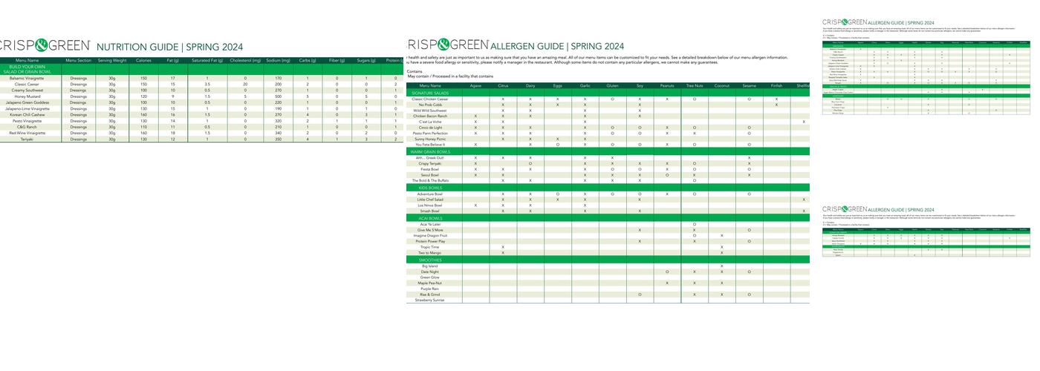Viewport: 1040px width, 371px height.
Task: Select the 'Pesto Vinaigrette' row name
Action: [x=27, y=121]
